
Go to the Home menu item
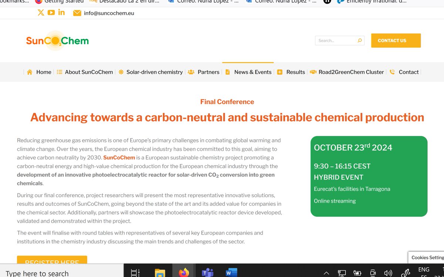pos(44,72)
